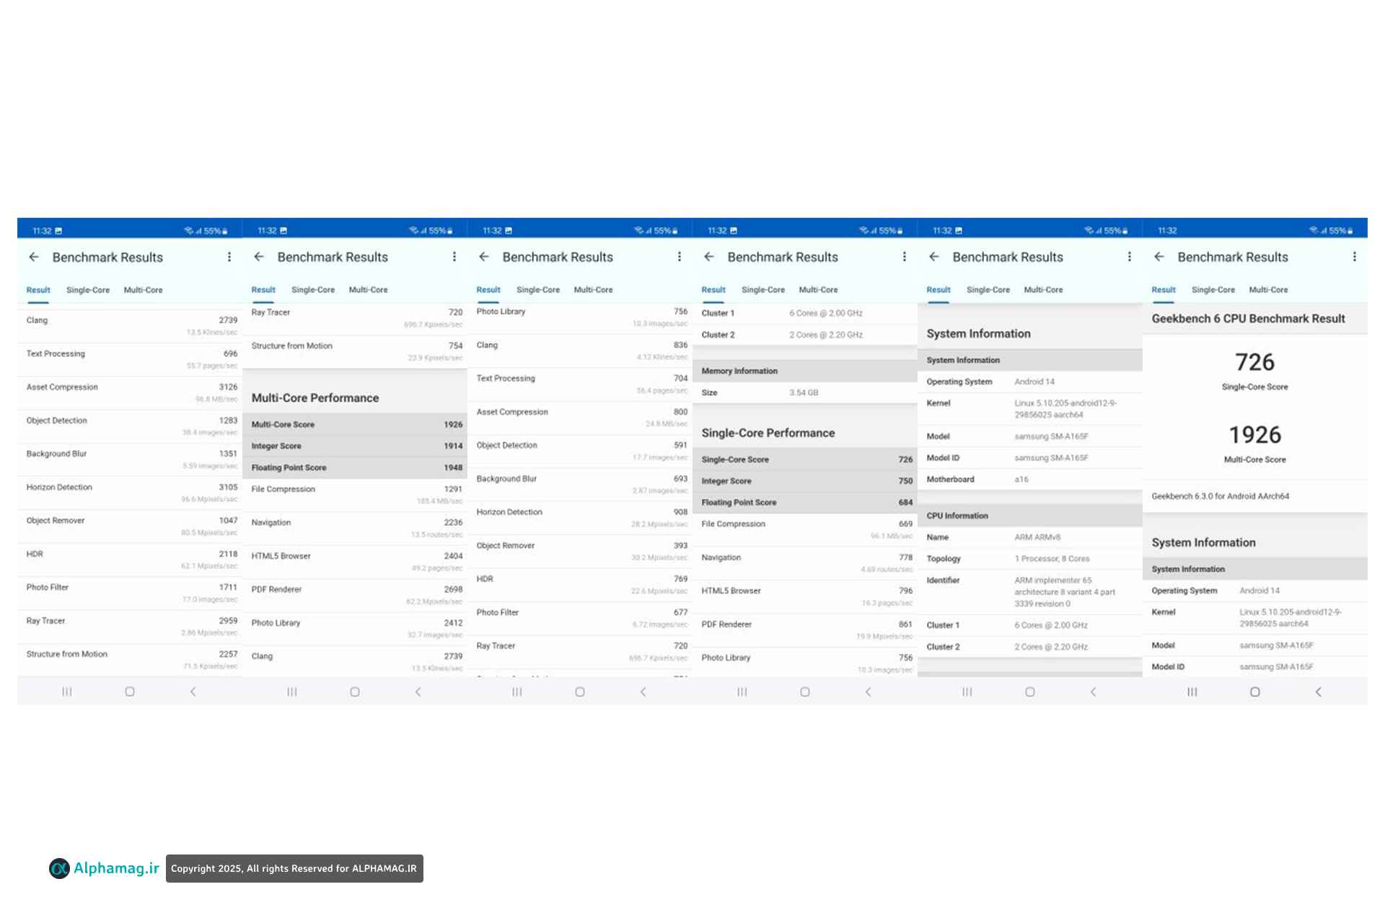The height and width of the screenshot is (923, 1385).
Task: Select Single-Core tab on Geekbench 6 CPU Result screen
Action: point(1213,290)
